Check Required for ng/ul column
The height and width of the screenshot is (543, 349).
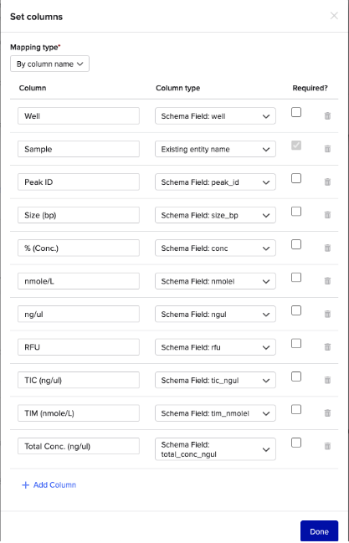click(x=296, y=310)
